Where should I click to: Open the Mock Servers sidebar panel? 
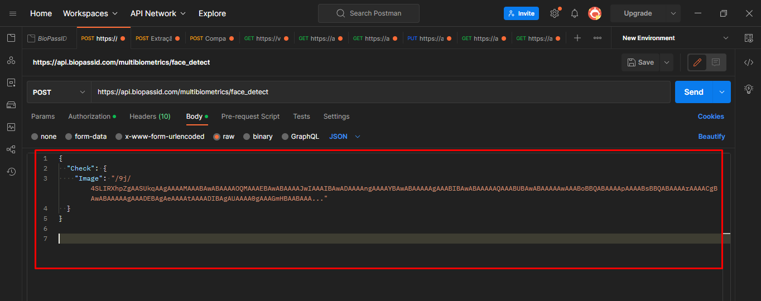[x=11, y=105]
